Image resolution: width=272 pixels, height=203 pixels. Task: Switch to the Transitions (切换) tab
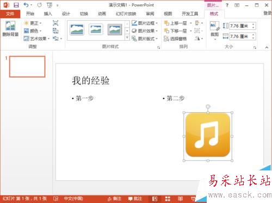pos(84,14)
